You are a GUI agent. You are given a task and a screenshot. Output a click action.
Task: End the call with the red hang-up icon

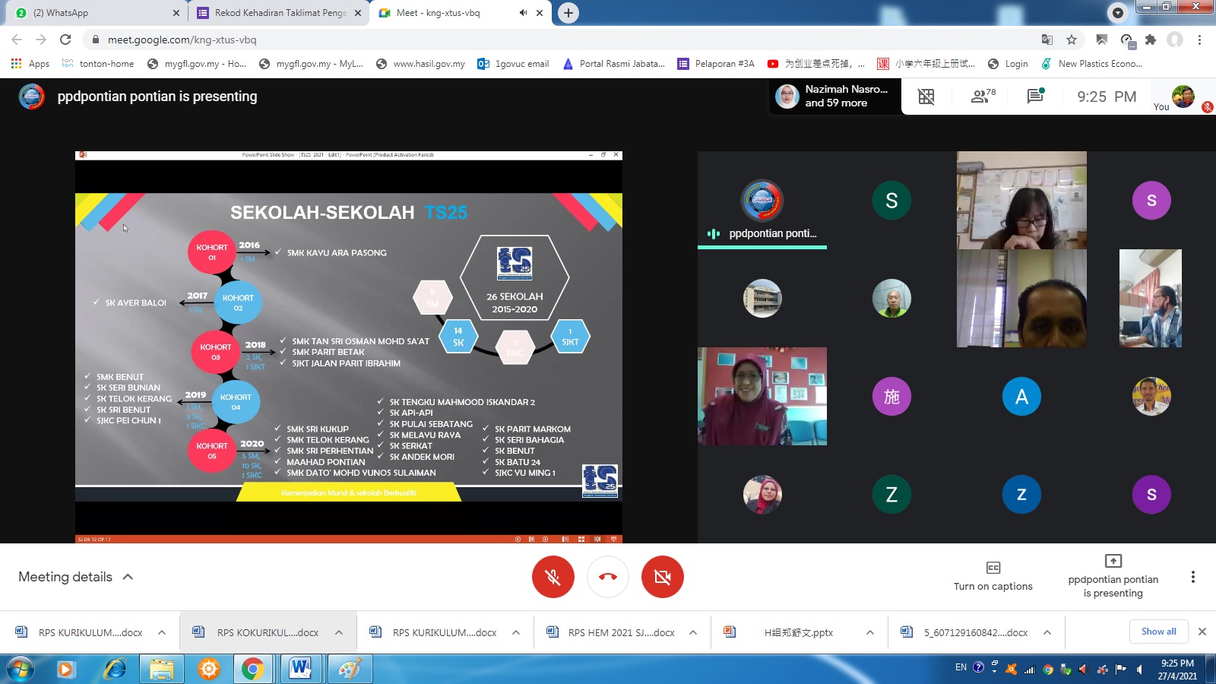[x=608, y=577]
